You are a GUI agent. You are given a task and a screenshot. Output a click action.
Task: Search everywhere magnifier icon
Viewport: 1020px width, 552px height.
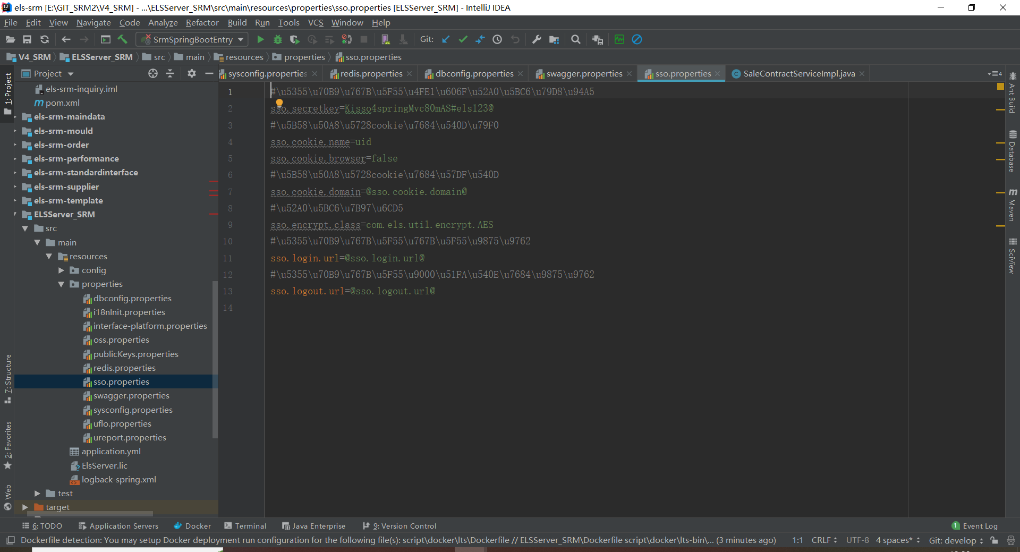(575, 39)
